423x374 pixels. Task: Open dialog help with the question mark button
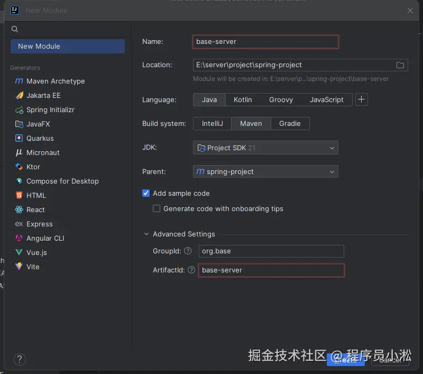click(x=20, y=359)
